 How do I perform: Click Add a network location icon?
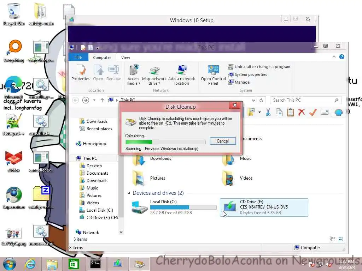pos(182,75)
